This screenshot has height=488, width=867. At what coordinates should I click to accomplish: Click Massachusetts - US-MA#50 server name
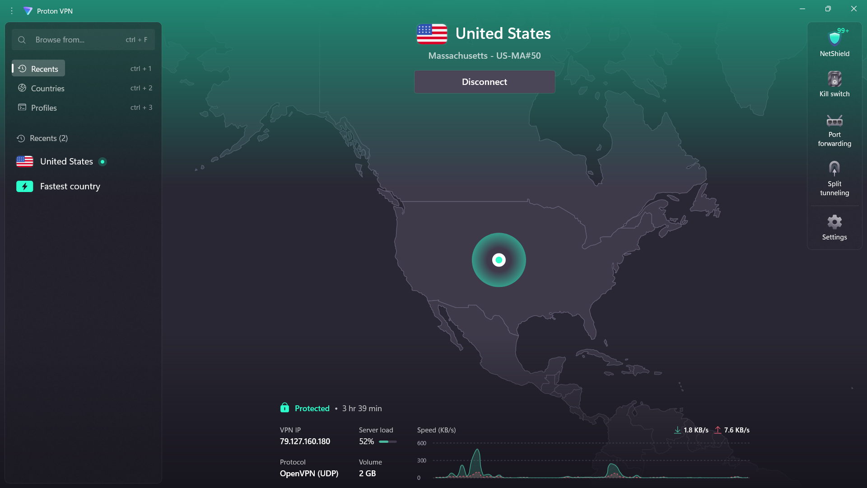[x=485, y=56]
